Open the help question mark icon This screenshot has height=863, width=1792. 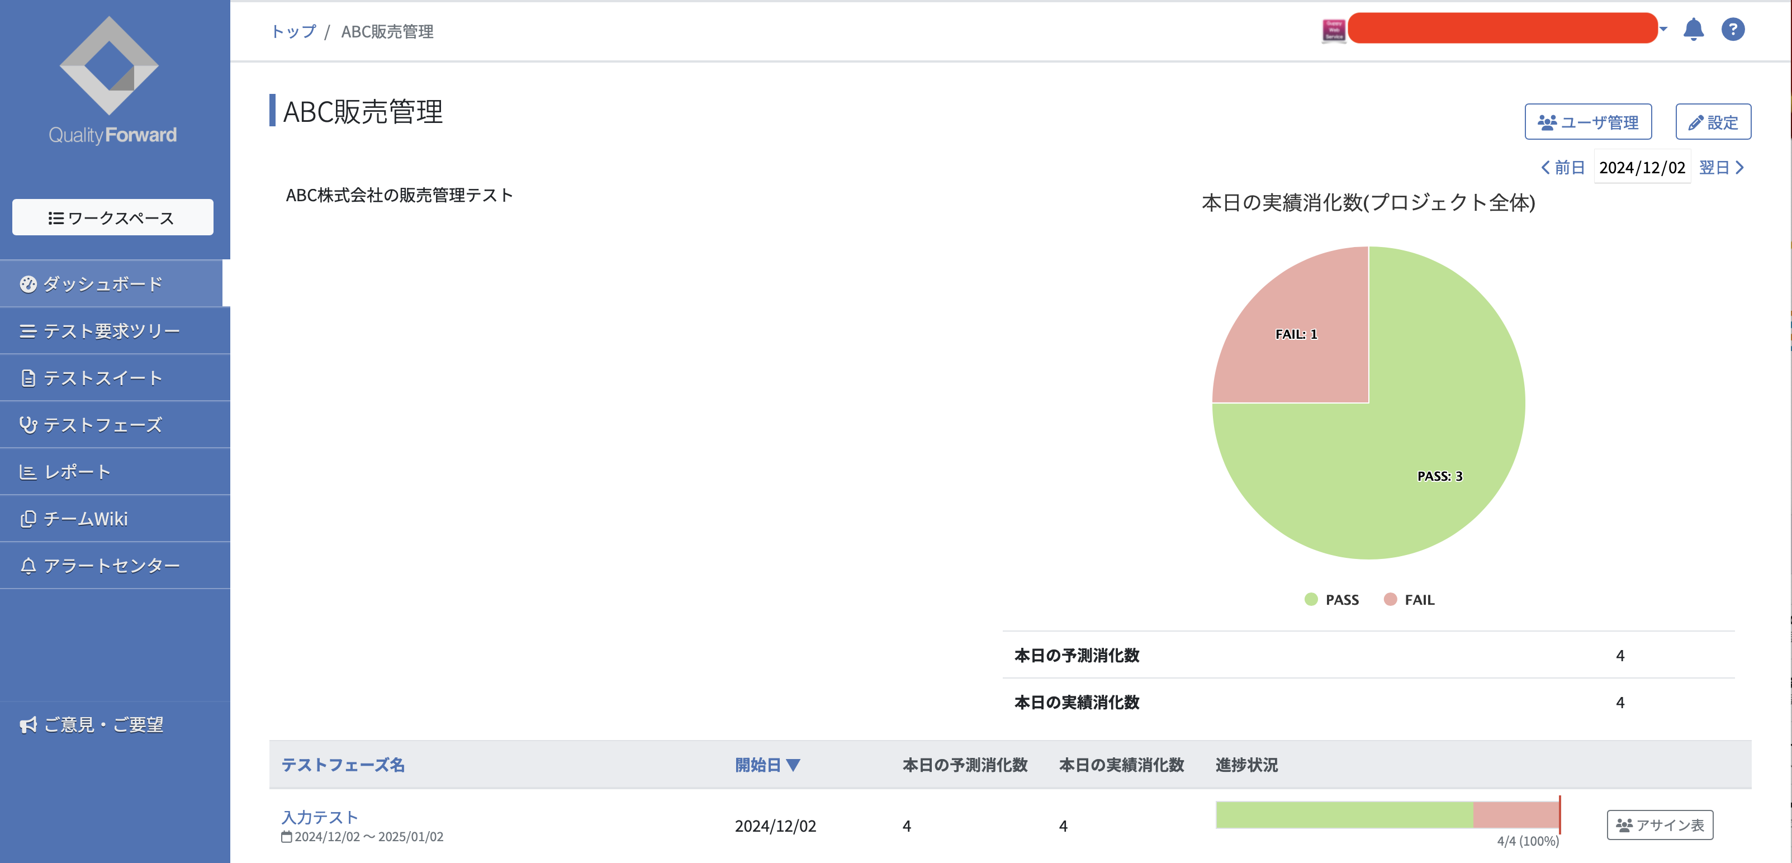tap(1732, 30)
